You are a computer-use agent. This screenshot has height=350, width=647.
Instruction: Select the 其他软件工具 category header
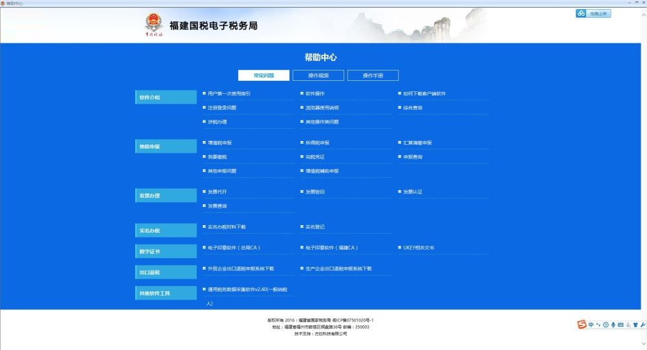pos(166,293)
